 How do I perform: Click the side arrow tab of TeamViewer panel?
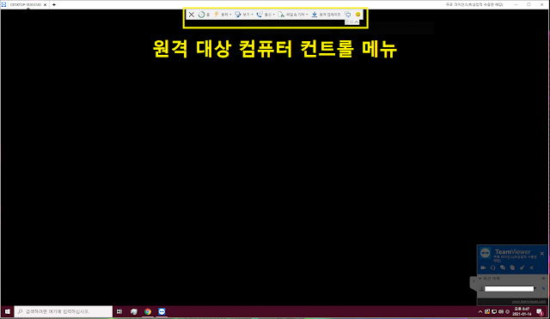click(474, 281)
